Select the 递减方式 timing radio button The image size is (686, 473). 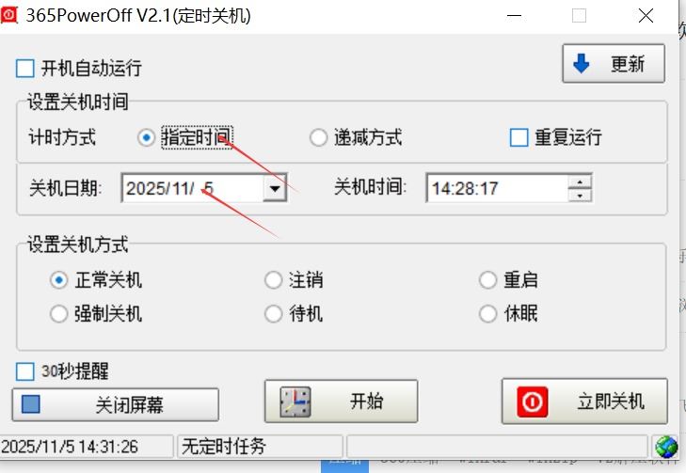coord(318,137)
